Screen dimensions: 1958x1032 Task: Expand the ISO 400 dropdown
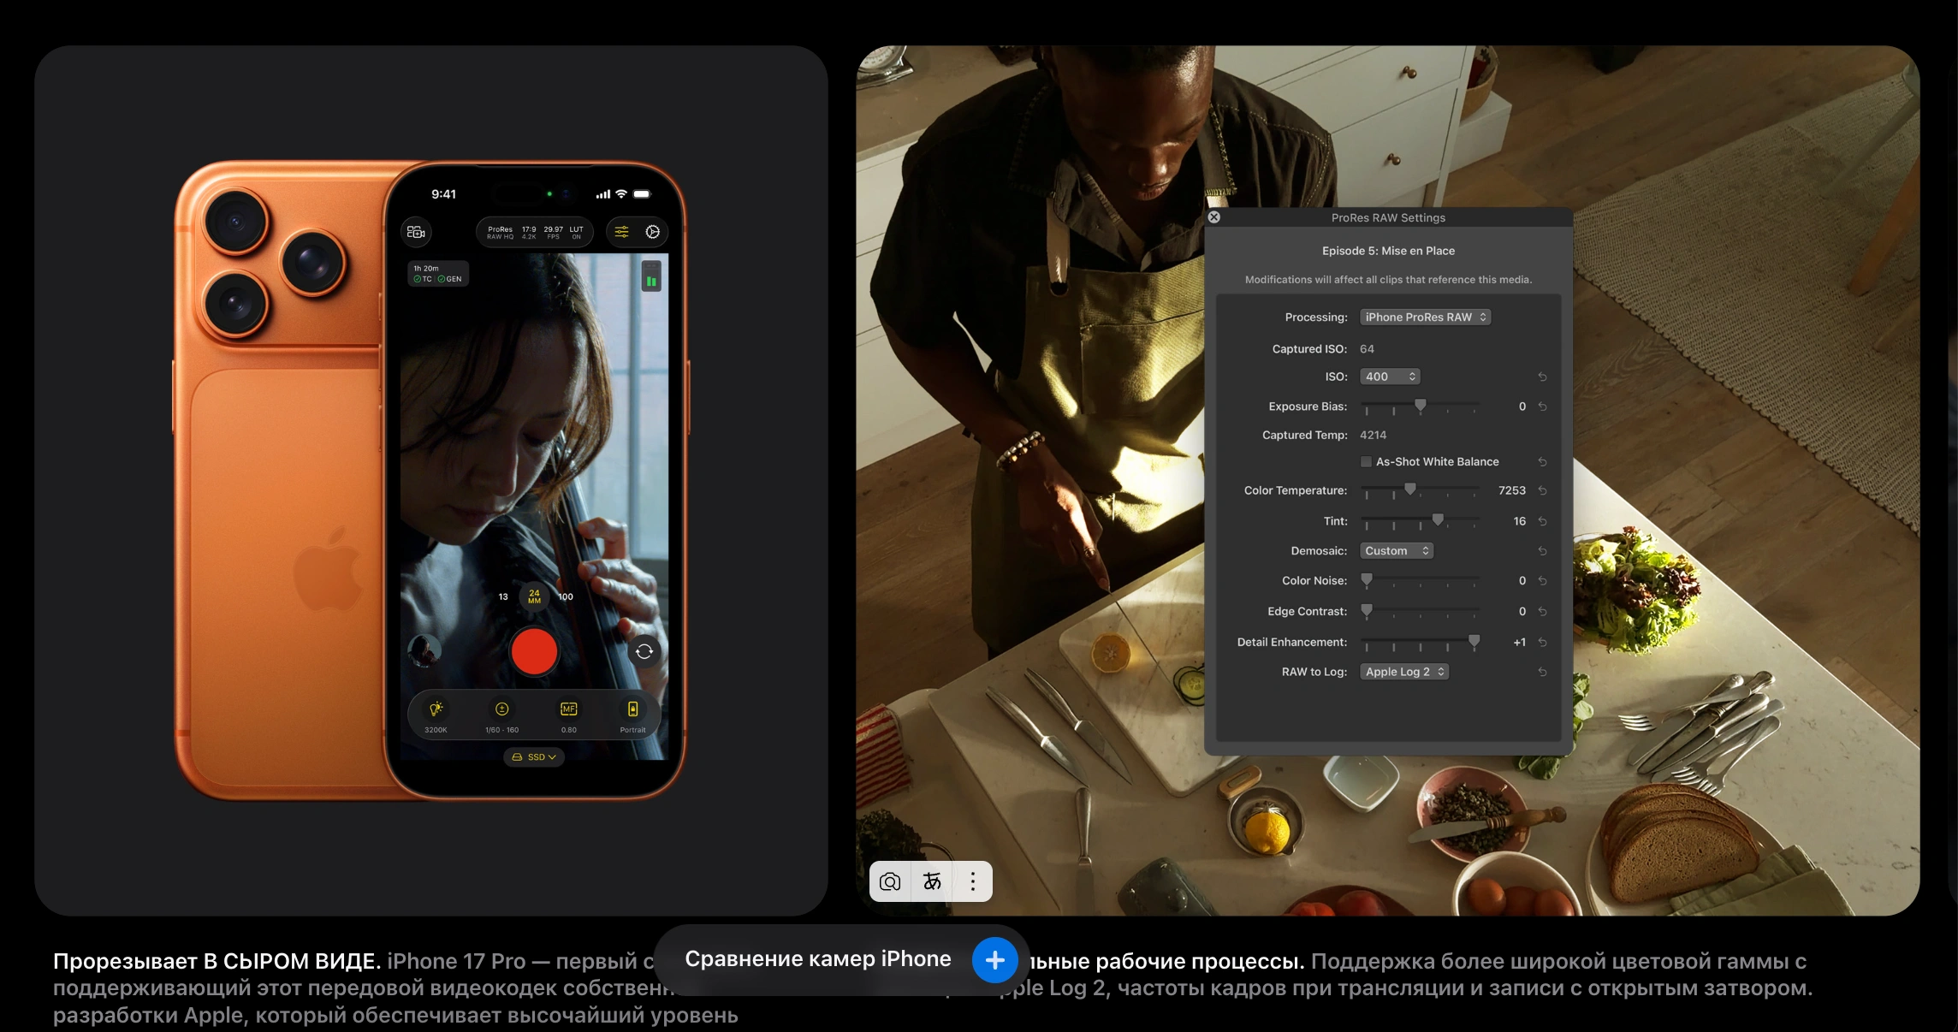click(x=1390, y=377)
